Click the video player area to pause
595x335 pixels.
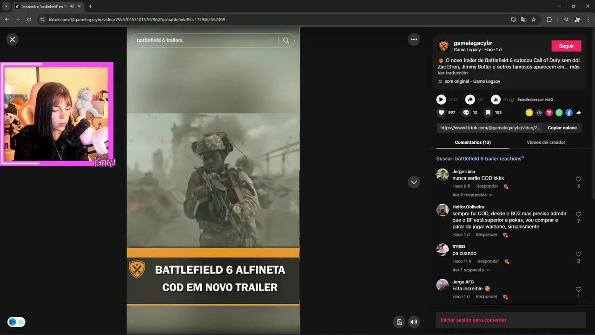[213, 181]
